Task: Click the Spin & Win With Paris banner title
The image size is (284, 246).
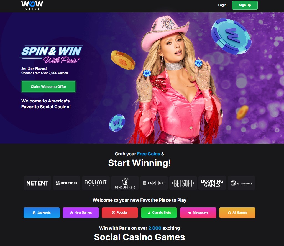Action: [51, 54]
